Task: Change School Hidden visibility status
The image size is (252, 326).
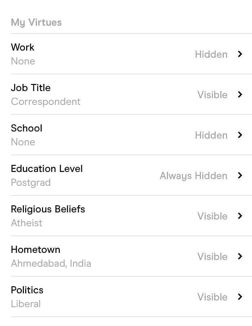Action: (x=211, y=135)
